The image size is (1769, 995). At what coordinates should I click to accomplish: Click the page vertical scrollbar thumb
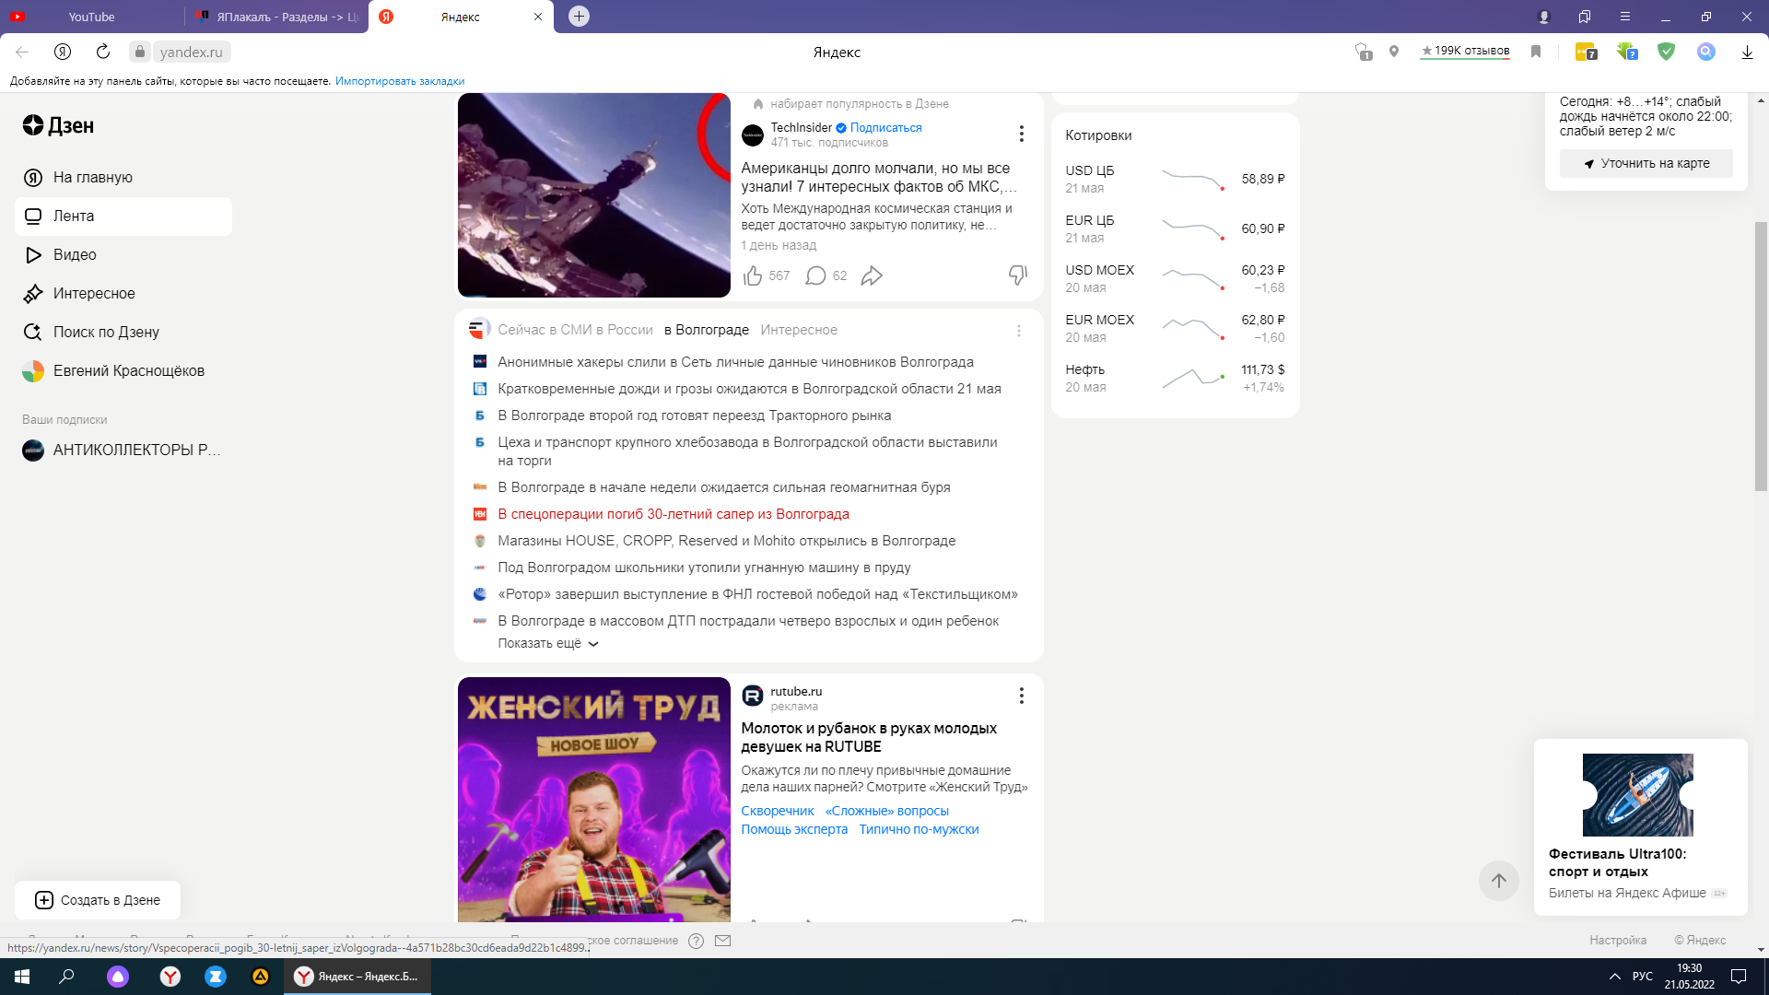(x=1761, y=357)
